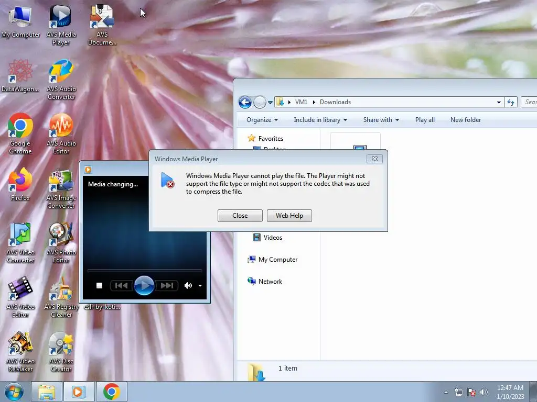Open the taskbar clock and date
This screenshot has height=402, width=537.
(510, 392)
